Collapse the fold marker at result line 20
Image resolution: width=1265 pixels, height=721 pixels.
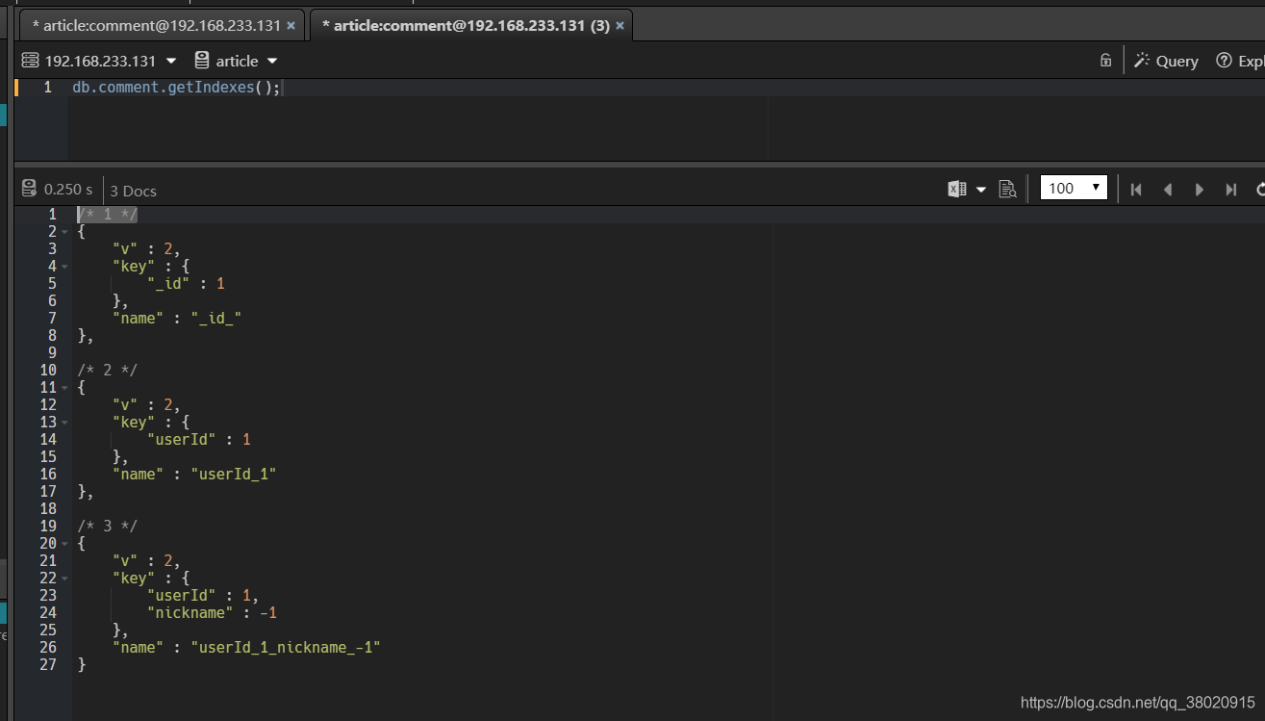click(x=64, y=544)
